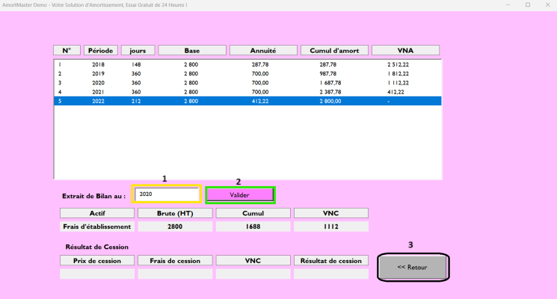The height and width of the screenshot is (299, 557).
Task: Click the Période column header
Action: tap(100, 50)
